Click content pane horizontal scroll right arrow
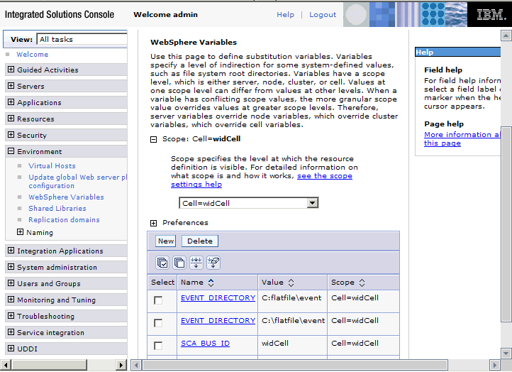The width and height of the screenshot is (512, 372). pos(495,365)
